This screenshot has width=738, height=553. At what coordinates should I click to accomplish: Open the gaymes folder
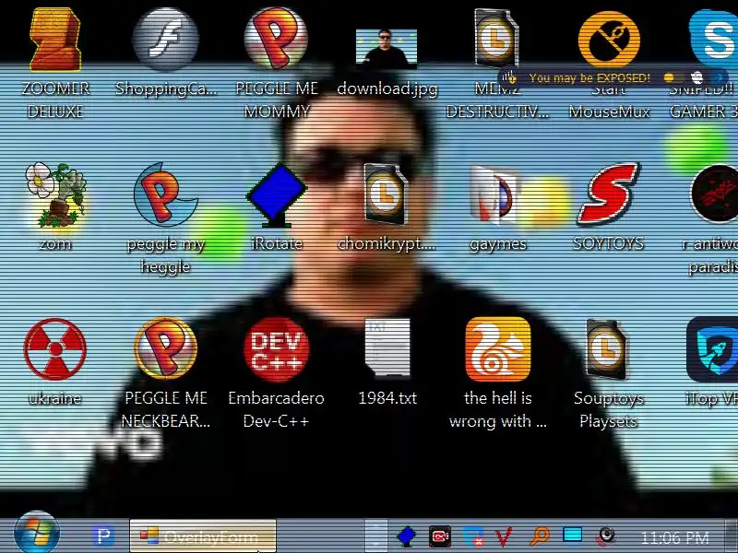495,194
